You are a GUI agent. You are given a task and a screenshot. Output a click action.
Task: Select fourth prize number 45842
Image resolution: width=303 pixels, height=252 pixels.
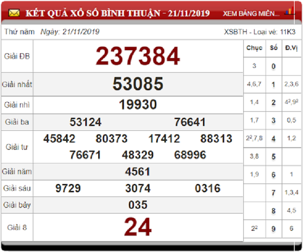tap(59, 139)
